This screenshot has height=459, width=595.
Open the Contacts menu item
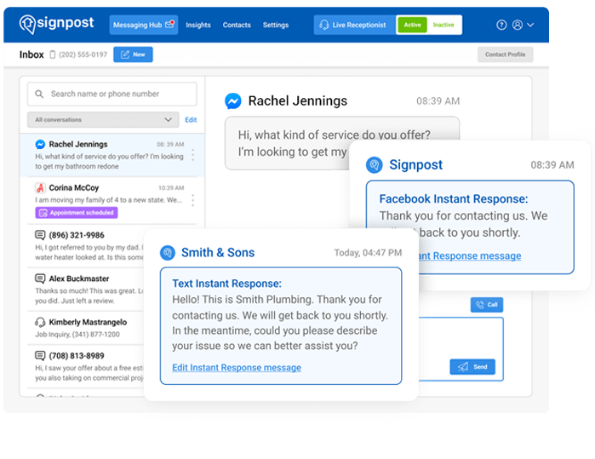pyautogui.click(x=237, y=26)
